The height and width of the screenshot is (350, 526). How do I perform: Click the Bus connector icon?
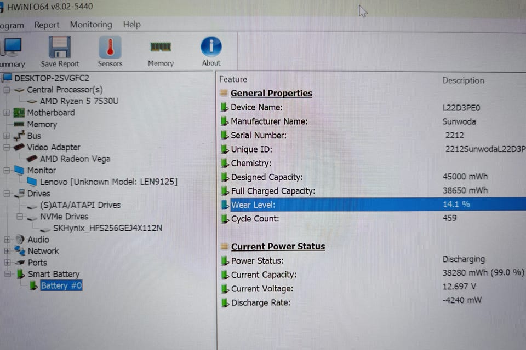coord(19,136)
